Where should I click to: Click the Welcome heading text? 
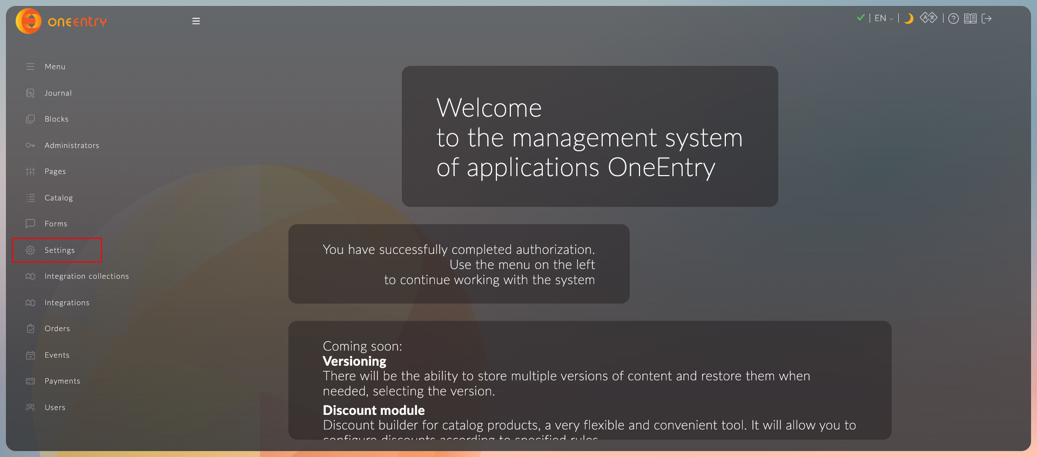(x=590, y=137)
